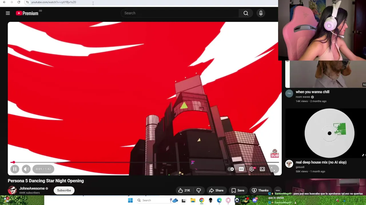Go back in the browser

click(x=4, y=2)
